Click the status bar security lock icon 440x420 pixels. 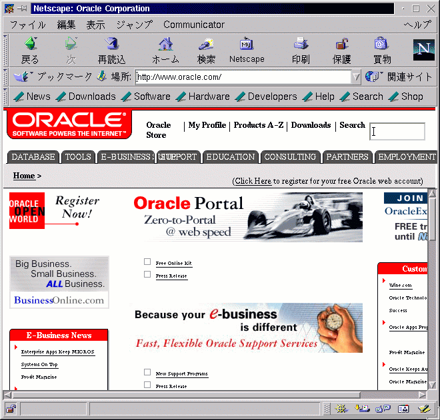click(11, 409)
